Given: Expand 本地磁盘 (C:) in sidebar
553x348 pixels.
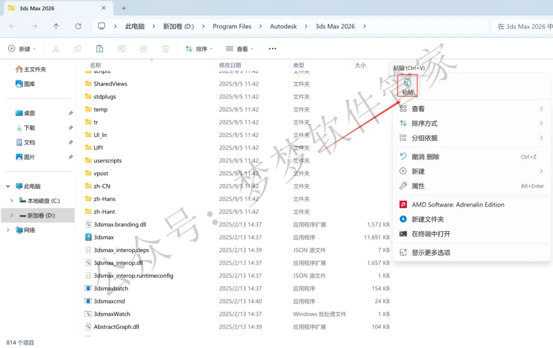Looking at the screenshot, I should tap(12, 200).
